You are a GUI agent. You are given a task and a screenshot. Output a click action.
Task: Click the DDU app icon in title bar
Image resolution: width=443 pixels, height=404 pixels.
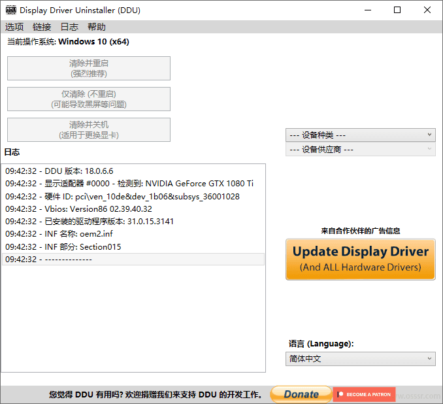click(x=10, y=10)
